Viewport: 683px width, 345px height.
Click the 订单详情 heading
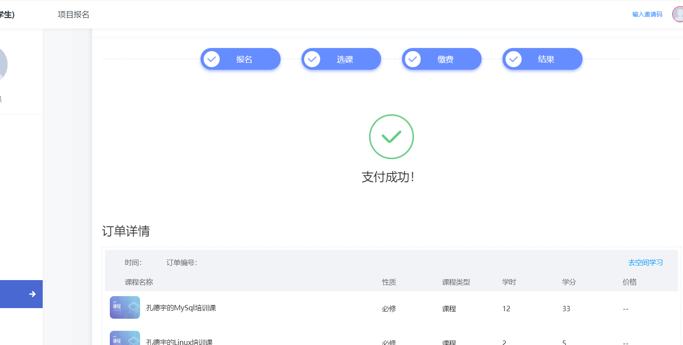[126, 231]
